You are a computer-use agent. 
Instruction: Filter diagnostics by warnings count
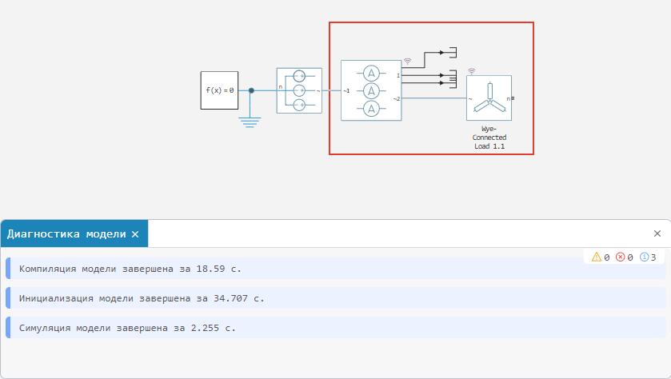(601, 257)
